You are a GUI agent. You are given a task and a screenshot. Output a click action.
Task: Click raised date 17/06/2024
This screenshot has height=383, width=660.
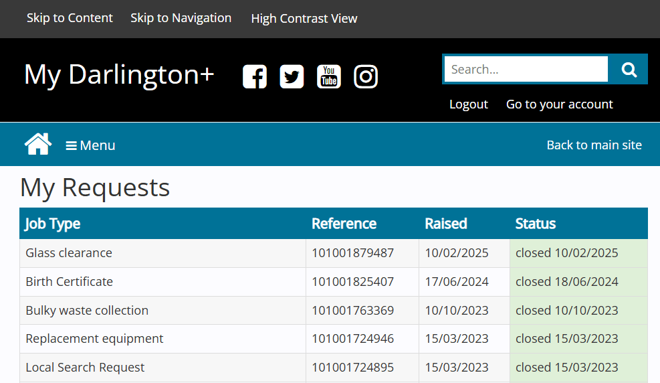pos(457,281)
